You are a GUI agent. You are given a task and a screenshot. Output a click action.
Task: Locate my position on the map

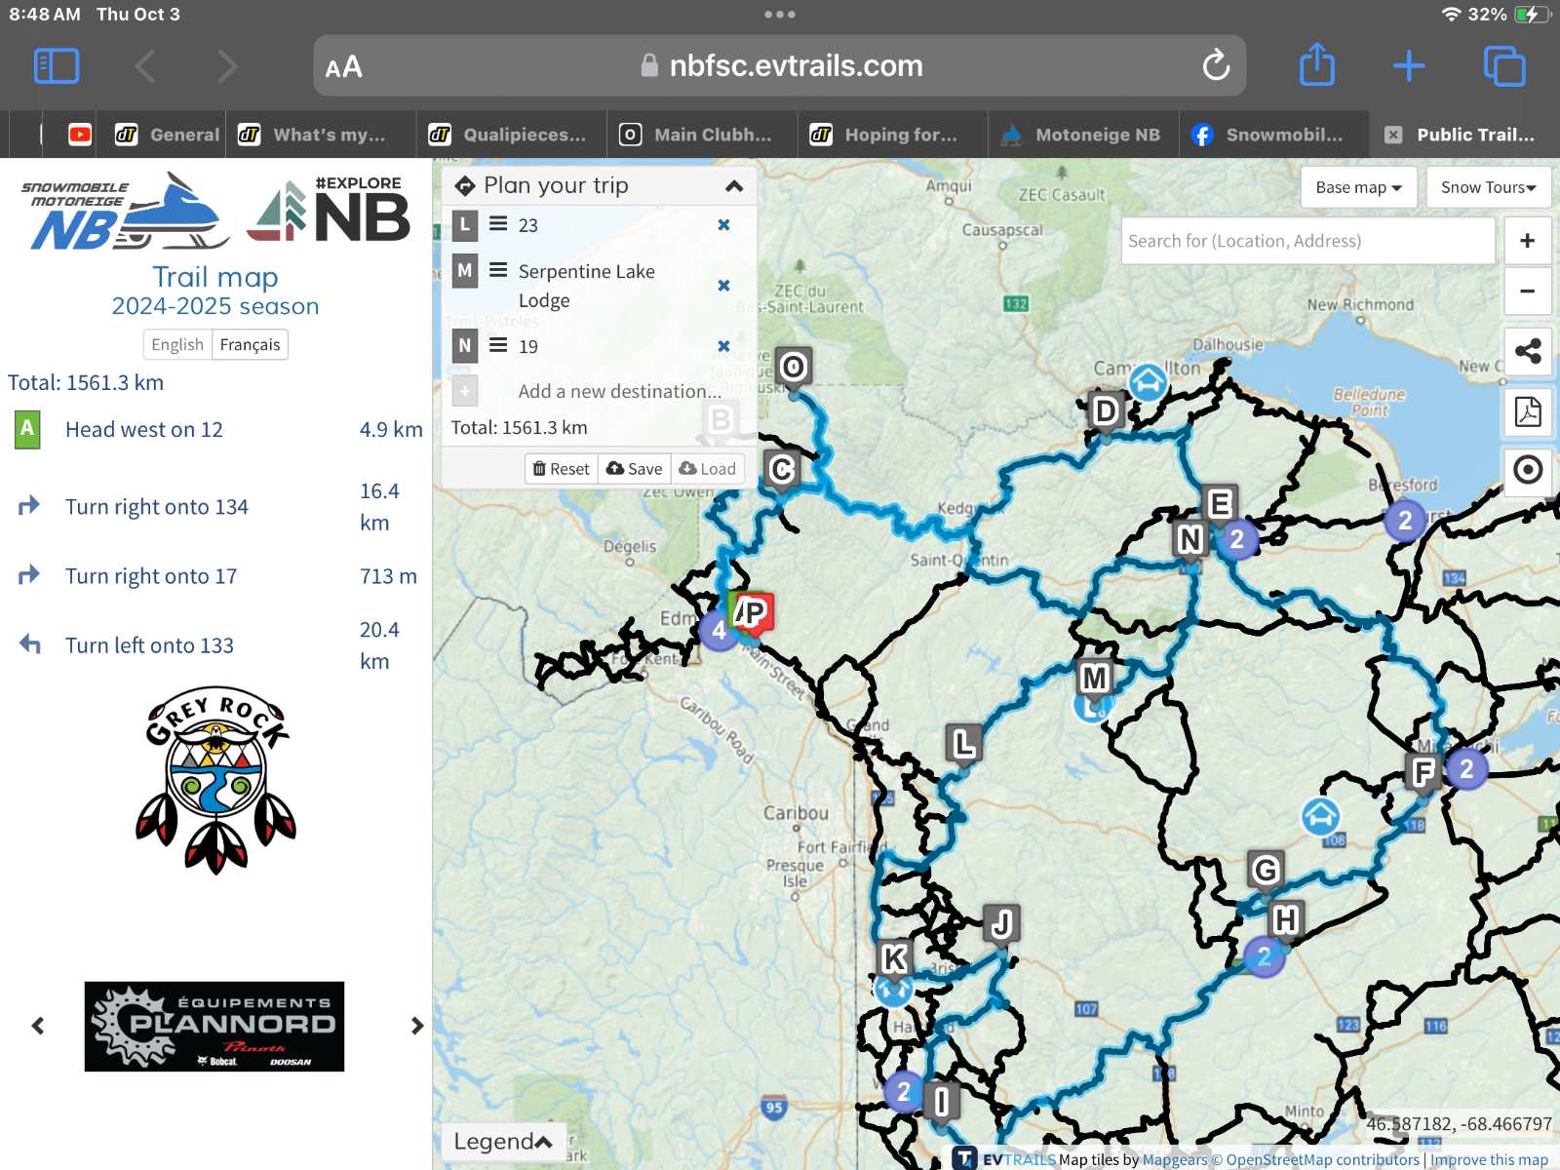1528,470
